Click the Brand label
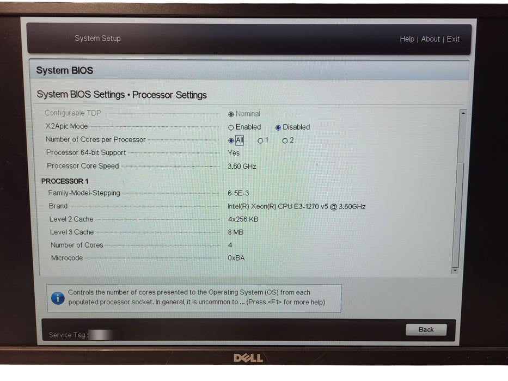508x381 pixels. [58, 206]
